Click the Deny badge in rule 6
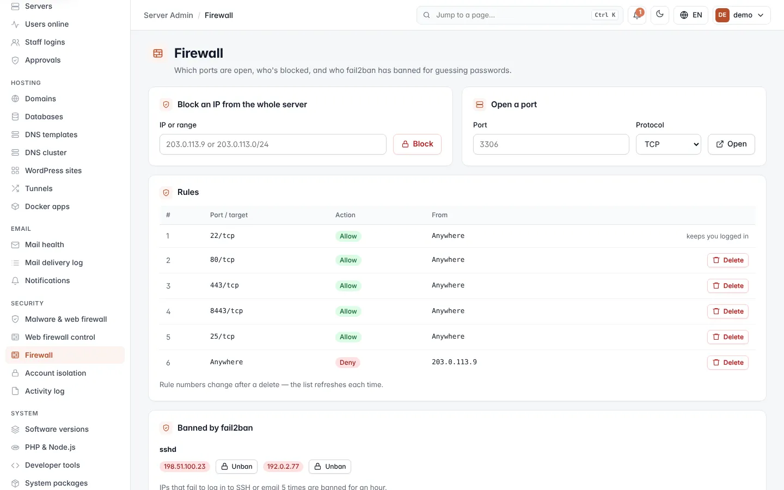 tap(348, 363)
